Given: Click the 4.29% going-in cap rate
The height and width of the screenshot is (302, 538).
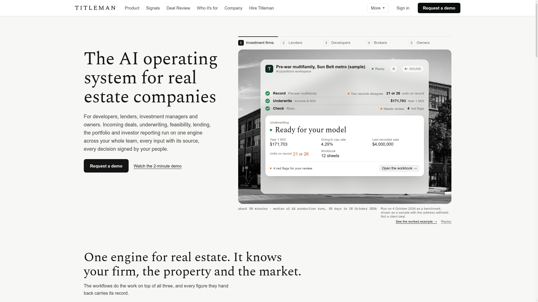Looking at the screenshot, I should pos(327,144).
